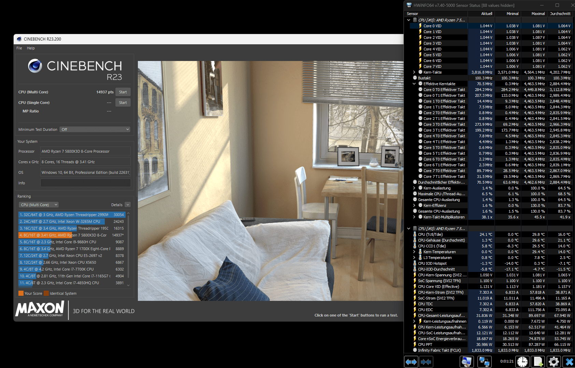Click Cinebench logo in title bar
This screenshot has width=575, height=368.
click(19, 39)
